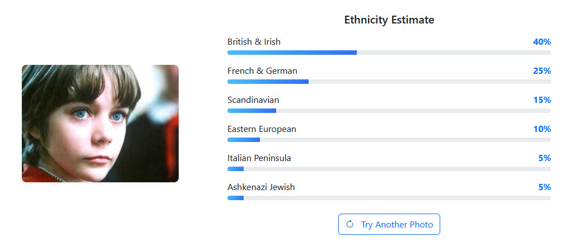Click the Scandinavian label

253,100
